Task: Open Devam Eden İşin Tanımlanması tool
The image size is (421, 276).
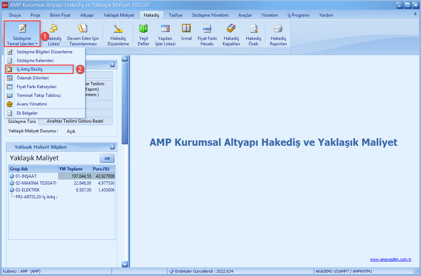Action: coord(83,35)
